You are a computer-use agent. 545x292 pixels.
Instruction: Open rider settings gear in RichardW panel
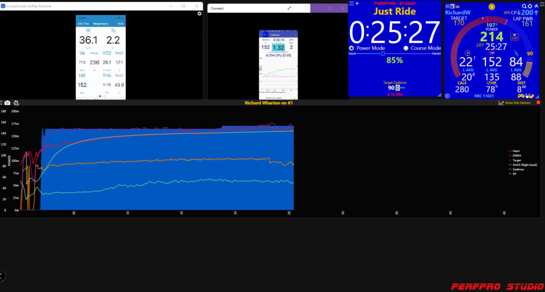[x=530, y=6]
